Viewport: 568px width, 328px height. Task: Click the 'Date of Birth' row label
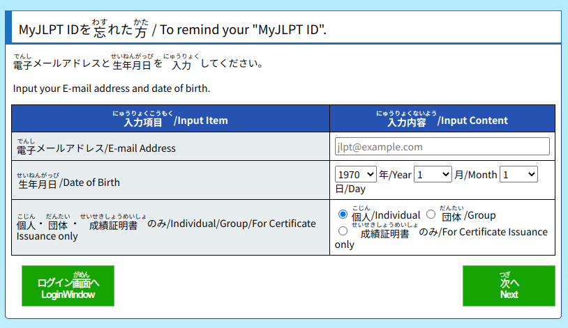pos(68,181)
